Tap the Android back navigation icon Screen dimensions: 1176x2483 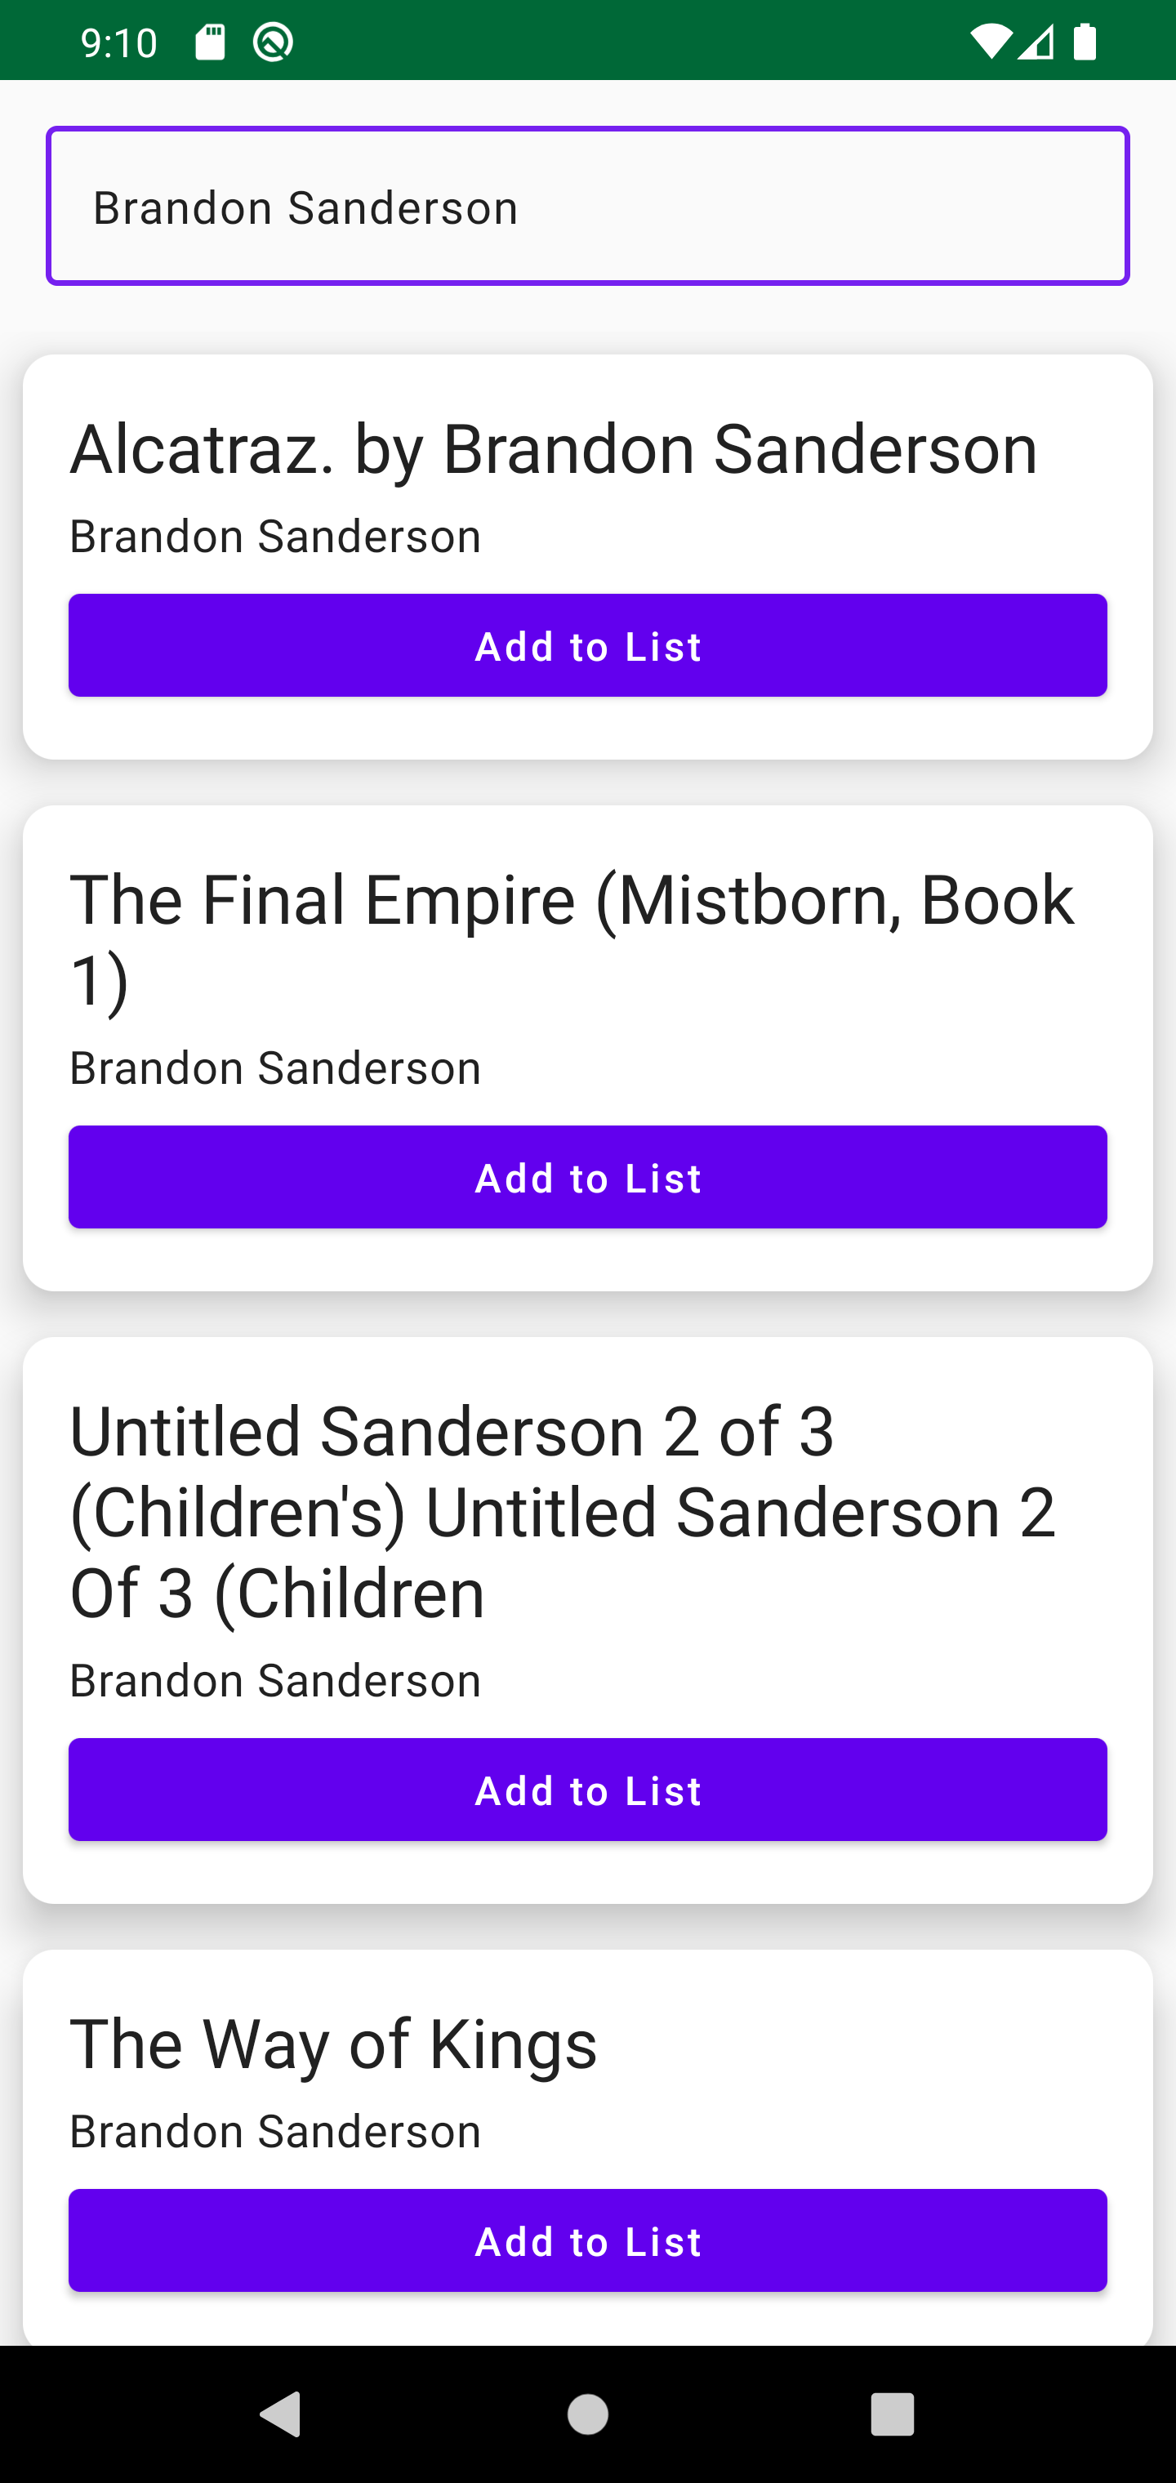(x=280, y=2414)
